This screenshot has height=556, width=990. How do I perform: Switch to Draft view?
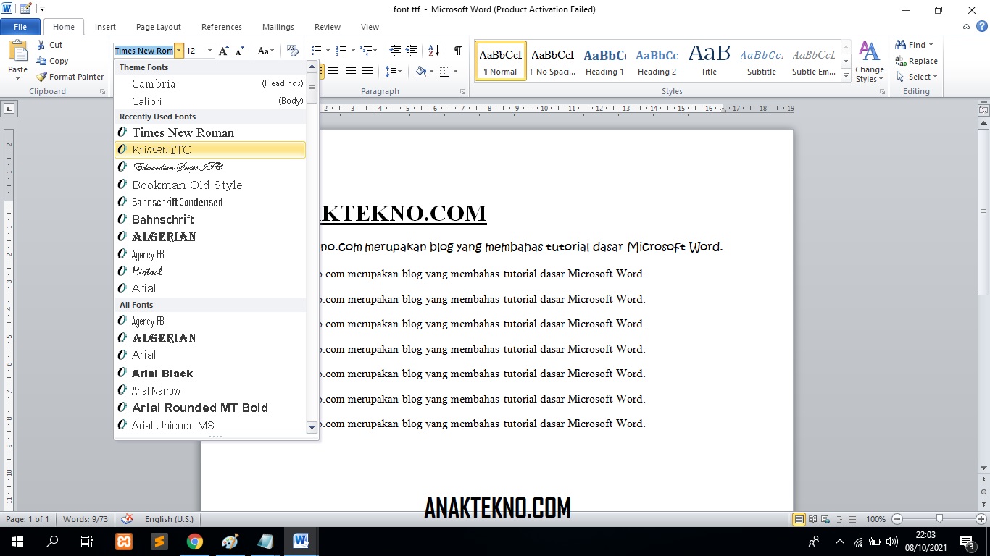[852, 519]
